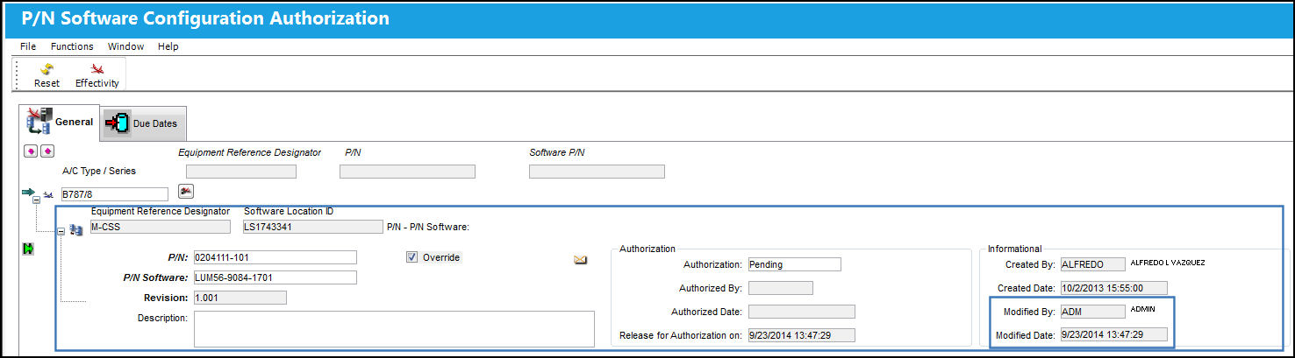Viewport: 1295px width, 358px height.
Task: Click the Authorized By field
Action: 780,288
